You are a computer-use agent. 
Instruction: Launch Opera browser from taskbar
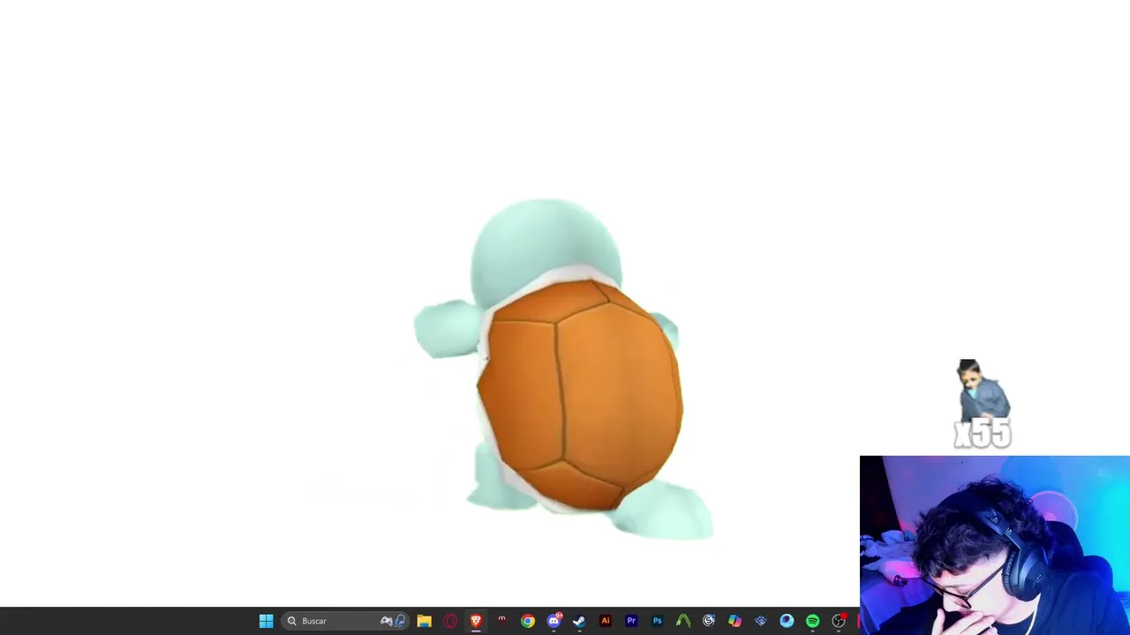[450, 621]
